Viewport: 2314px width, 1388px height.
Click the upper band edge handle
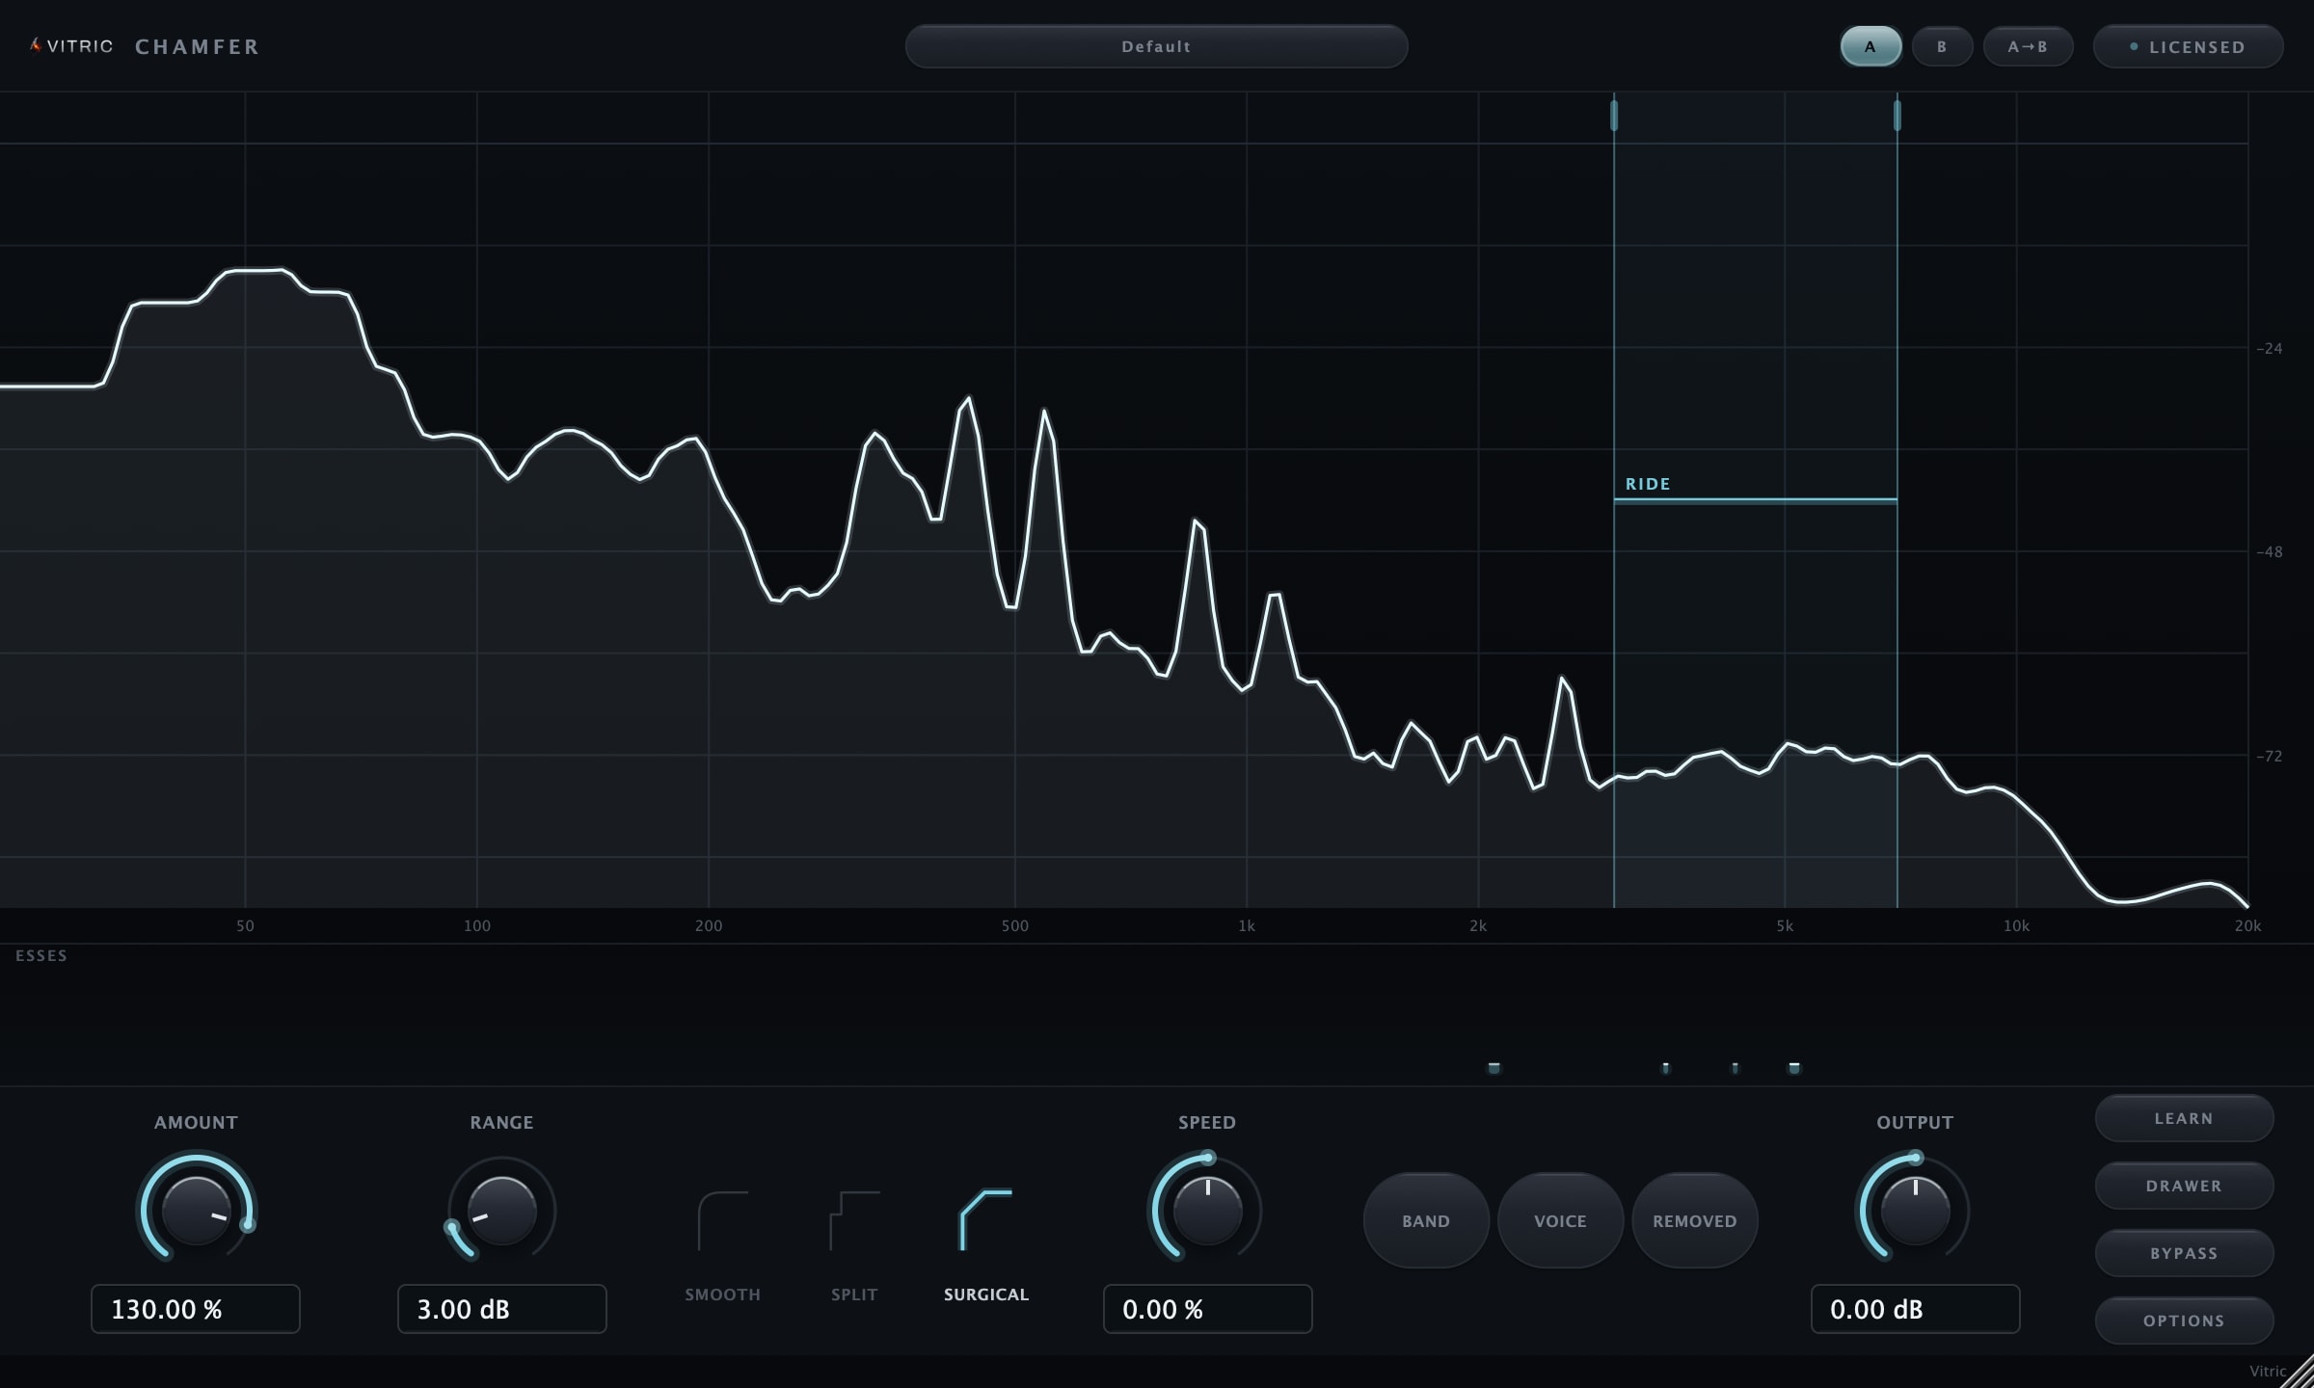(1897, 116)
